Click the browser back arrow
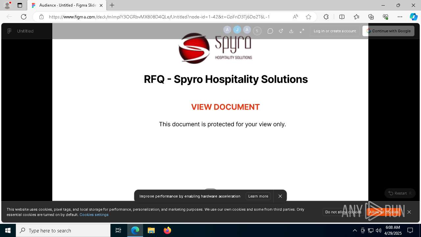 tap(9, 17)
